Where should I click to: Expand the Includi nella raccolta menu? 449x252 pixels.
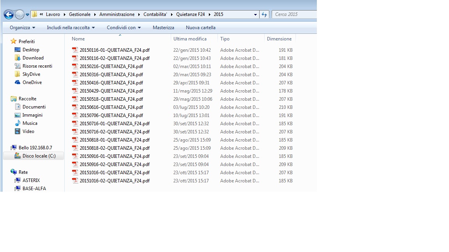tap(71, 28)
